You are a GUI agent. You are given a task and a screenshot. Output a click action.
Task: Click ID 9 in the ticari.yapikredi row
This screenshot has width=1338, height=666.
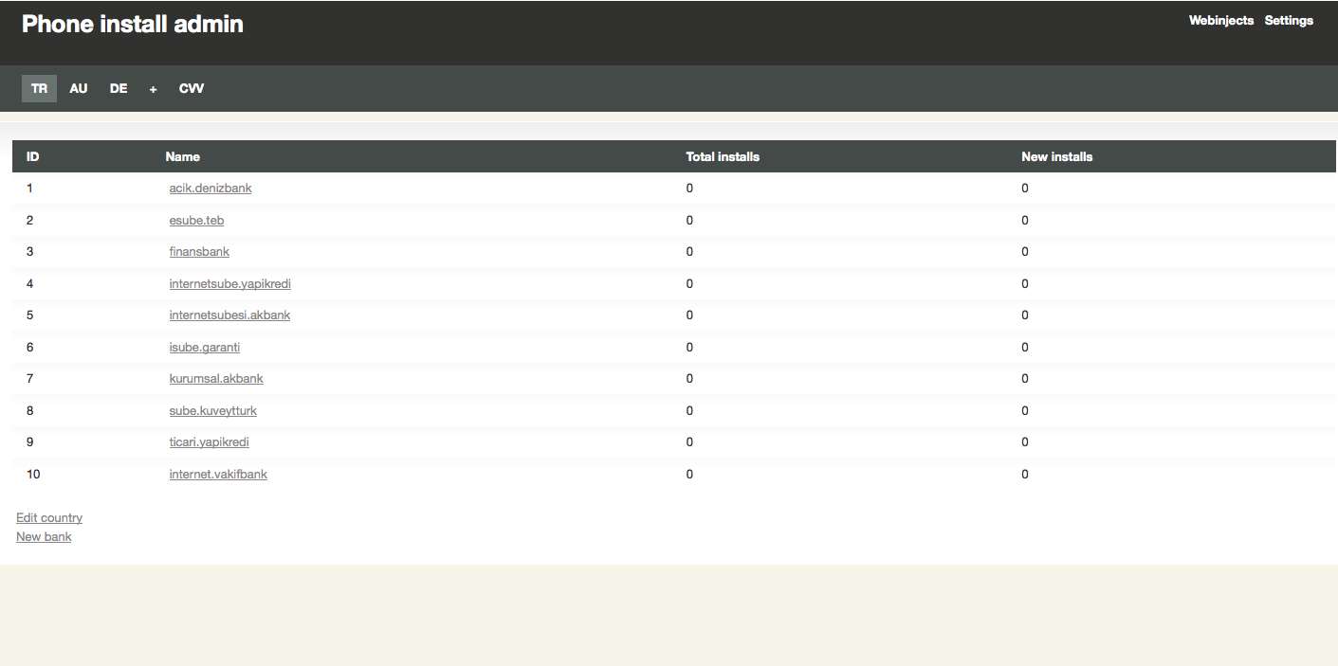(x=29, y=442)
